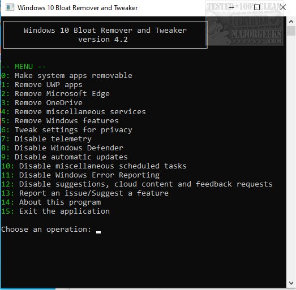Screen dimensions: 296x290
Task: Click the scrollbar down arrow
Action: 291,283
